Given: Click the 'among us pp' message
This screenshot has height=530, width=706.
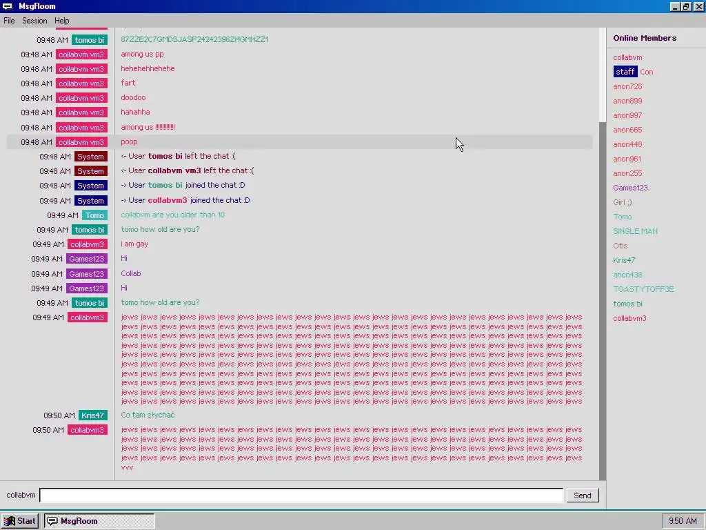Looking at the screenshot, I should pyautogui.click(x=142, y=54).
